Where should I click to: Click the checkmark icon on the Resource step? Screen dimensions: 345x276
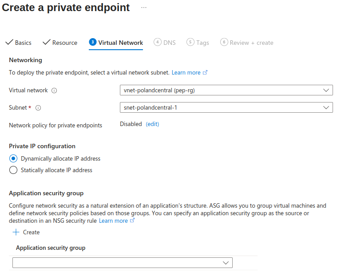coord(46,43)
